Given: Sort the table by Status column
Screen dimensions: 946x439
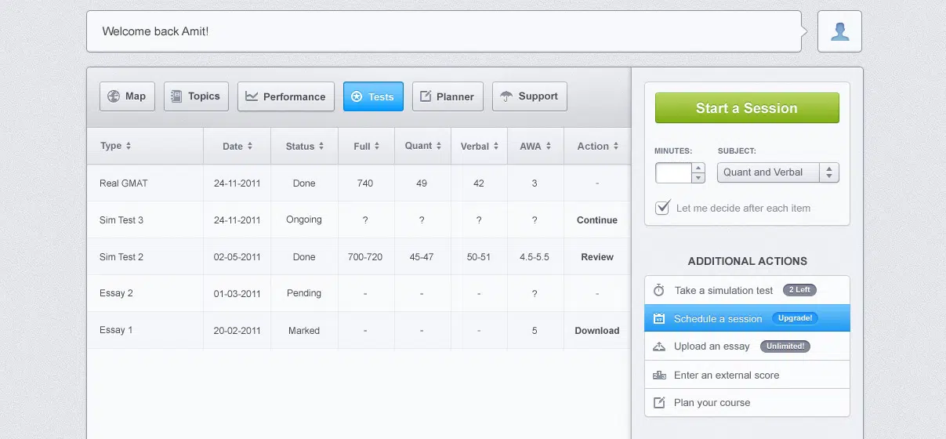Looking at the screenshot, I should click(x=304, y=146).
